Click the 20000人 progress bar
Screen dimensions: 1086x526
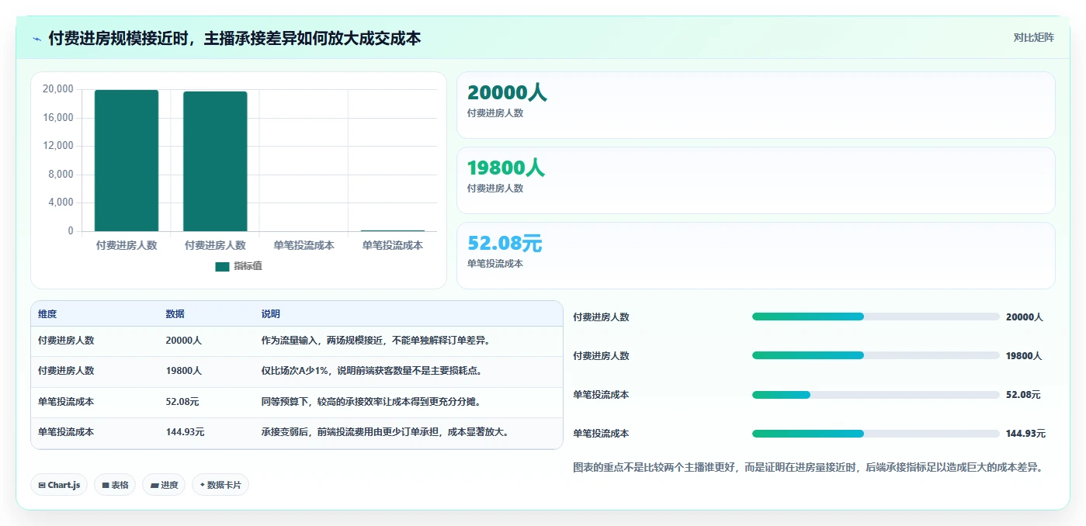click(876, 317)
